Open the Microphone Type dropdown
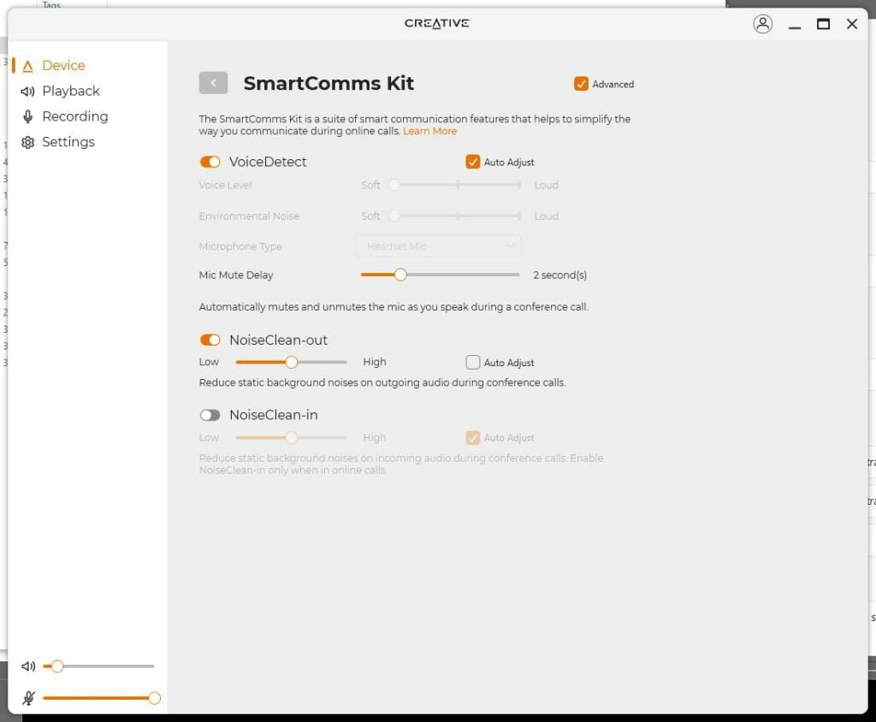876x722 pixels. pos(438,246)
